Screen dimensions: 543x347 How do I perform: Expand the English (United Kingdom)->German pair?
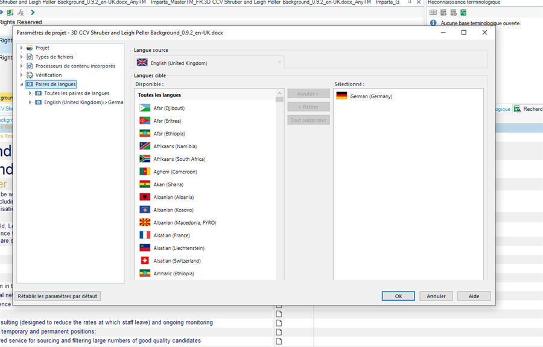30,102
